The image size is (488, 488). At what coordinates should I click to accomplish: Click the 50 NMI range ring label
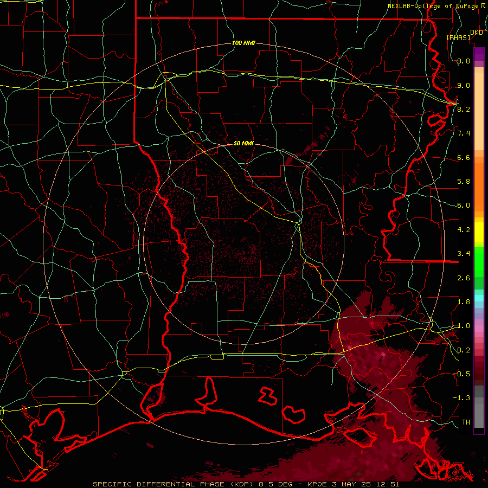tap(243, 143)
